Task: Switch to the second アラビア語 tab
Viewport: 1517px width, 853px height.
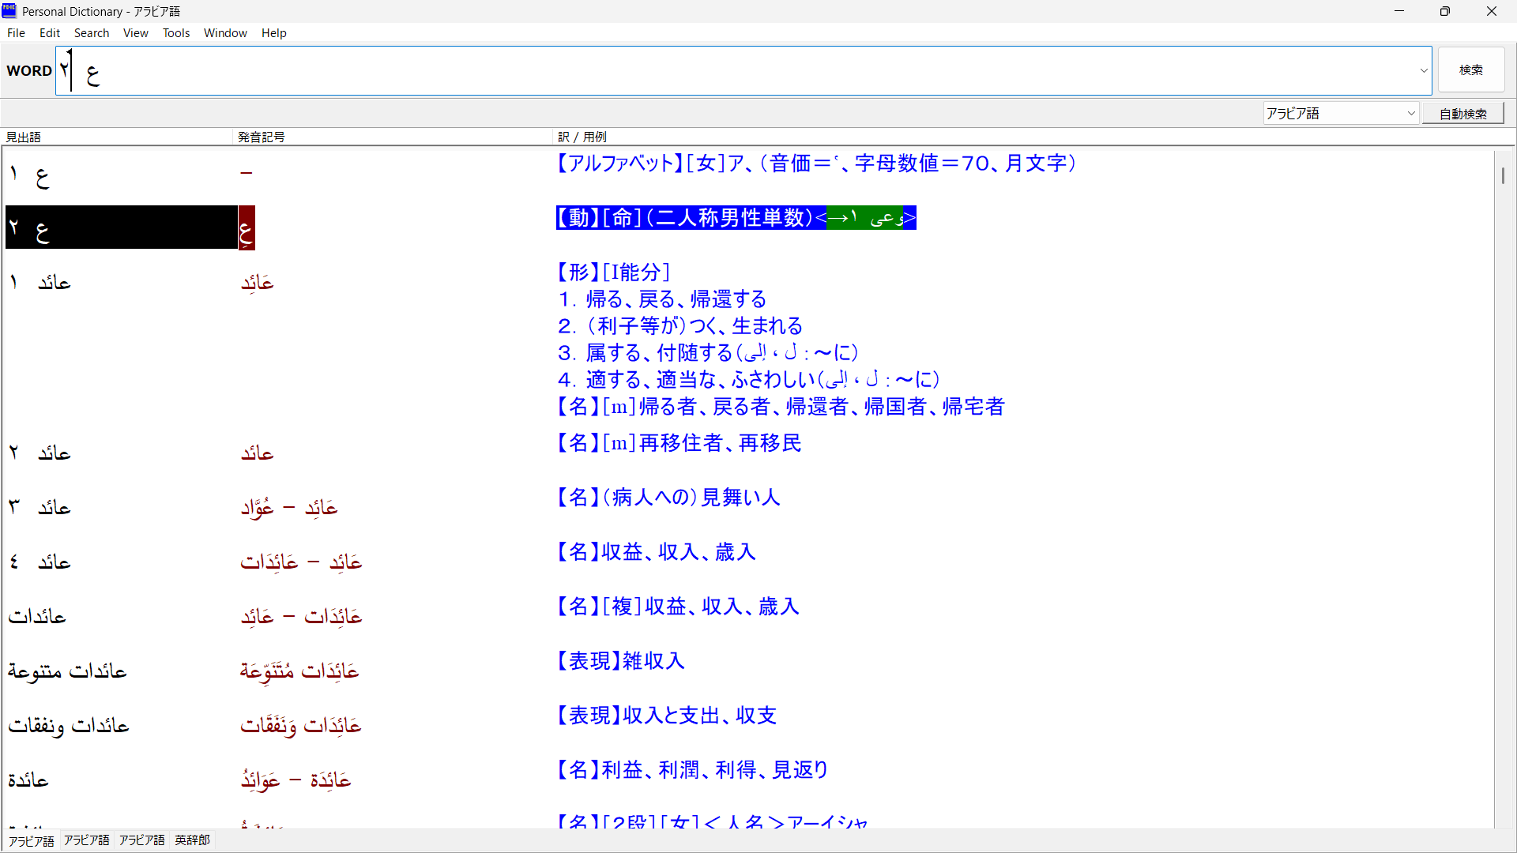Action: [87, 840]
